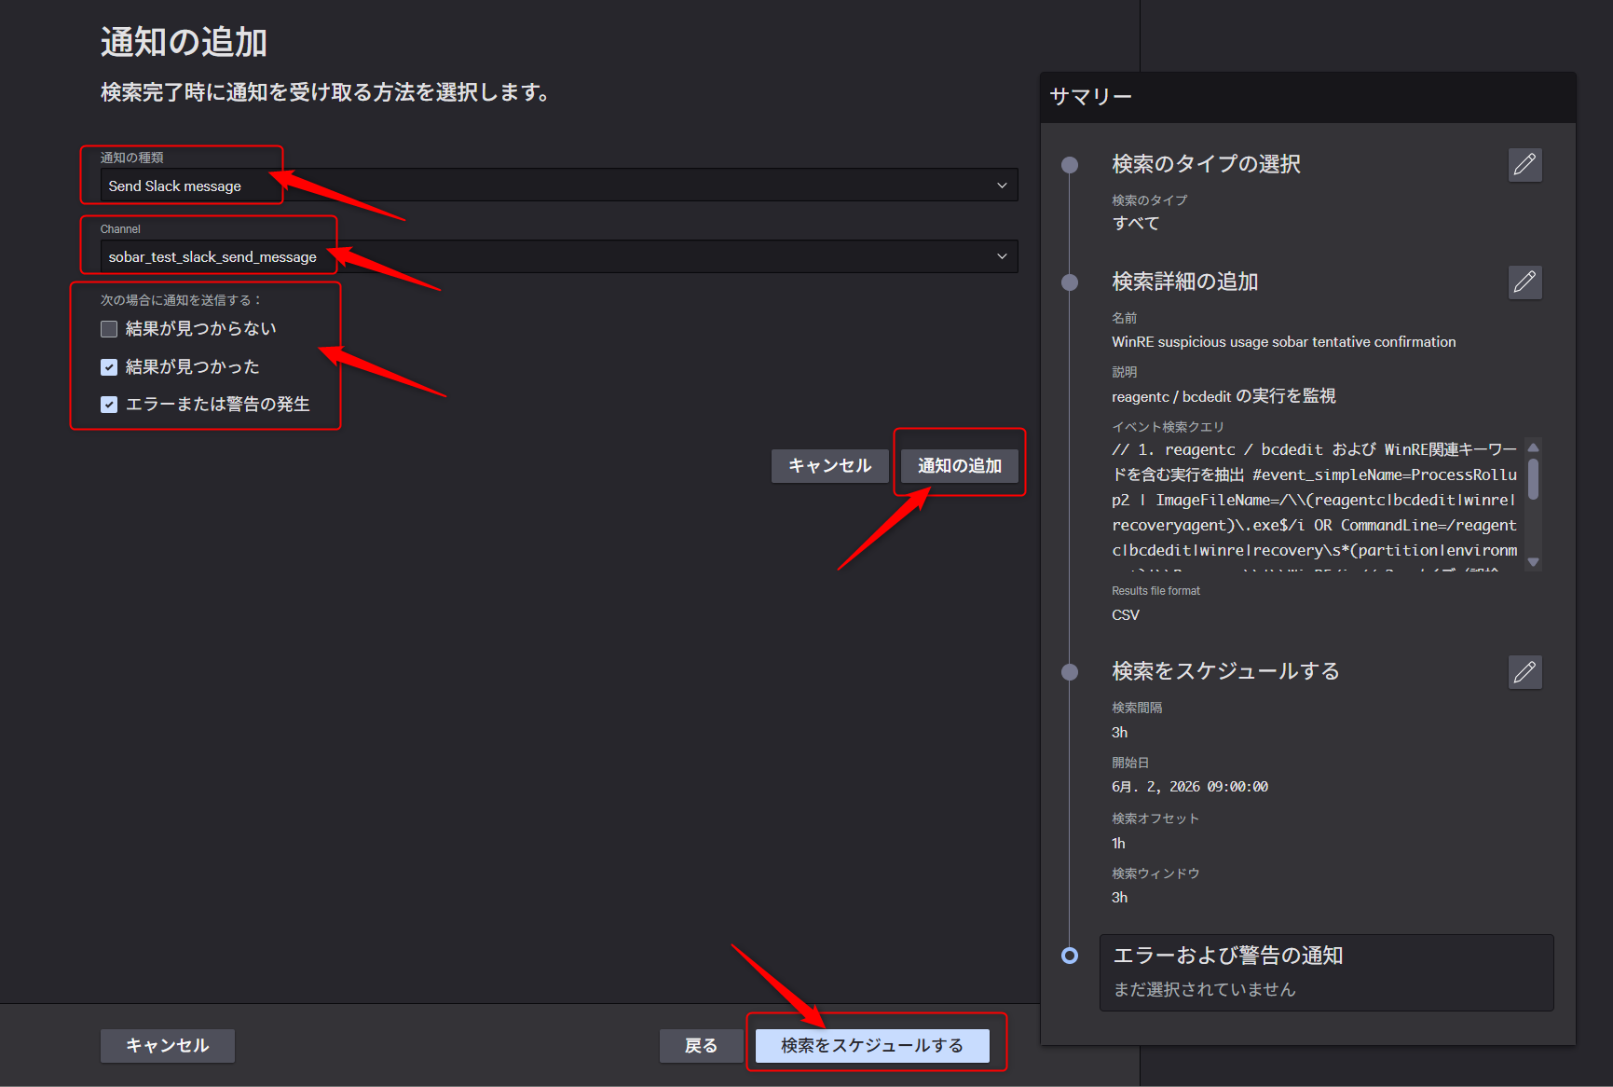Click the まだ選択されていません status text

coord(1204,989)
